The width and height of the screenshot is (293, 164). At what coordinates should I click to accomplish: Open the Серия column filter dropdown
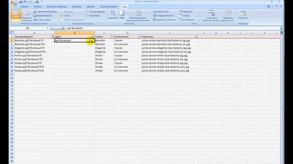(x=112, y=36)
